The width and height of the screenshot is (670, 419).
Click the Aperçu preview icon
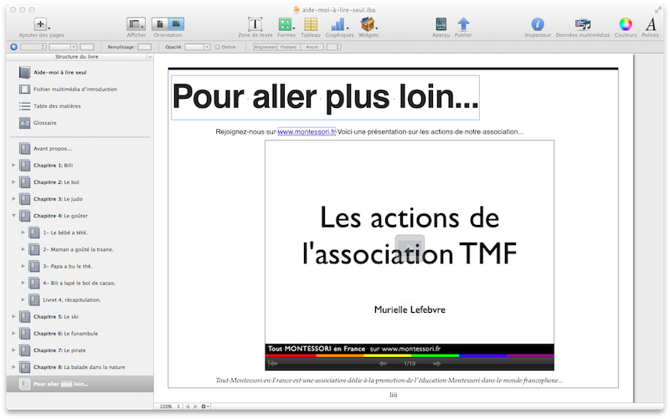click(x=441, y=24)
